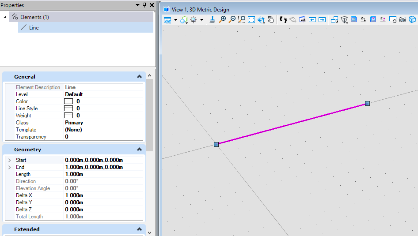418x236 pixels.
Task: Click the Class value Primary
Action: point(74,123)
